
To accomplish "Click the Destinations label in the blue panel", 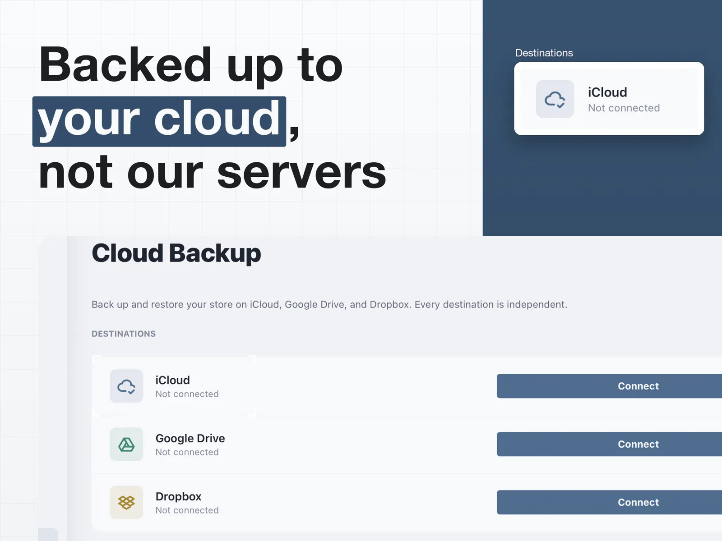I will click(544, 53).
